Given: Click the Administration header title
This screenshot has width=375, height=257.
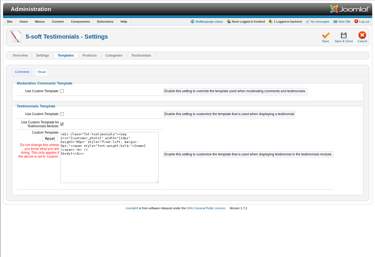Looking at the screenshot, I should click(31, 9).
